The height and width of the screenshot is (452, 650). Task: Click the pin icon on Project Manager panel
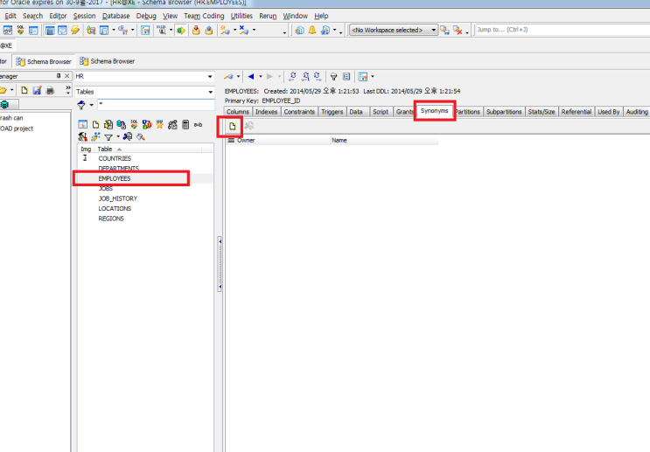pyautogui.click(x=57, y=76)
